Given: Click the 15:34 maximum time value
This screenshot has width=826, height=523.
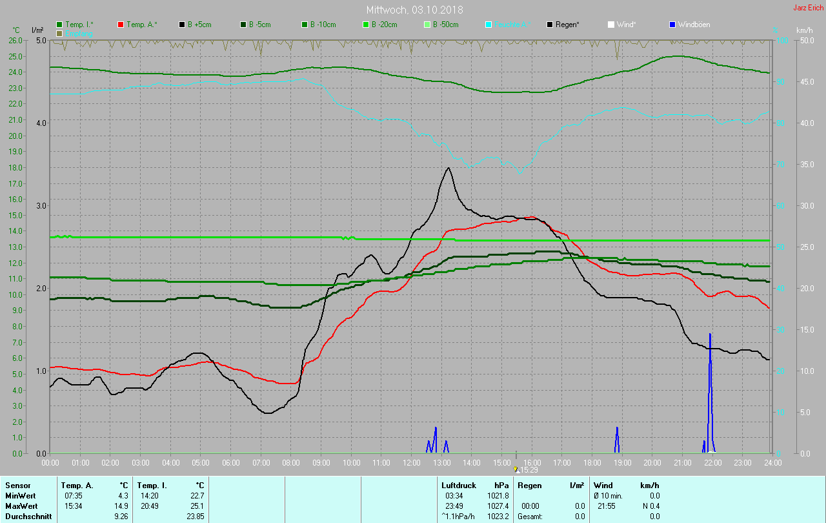Looking at the screenshot, I should point(73,506).
